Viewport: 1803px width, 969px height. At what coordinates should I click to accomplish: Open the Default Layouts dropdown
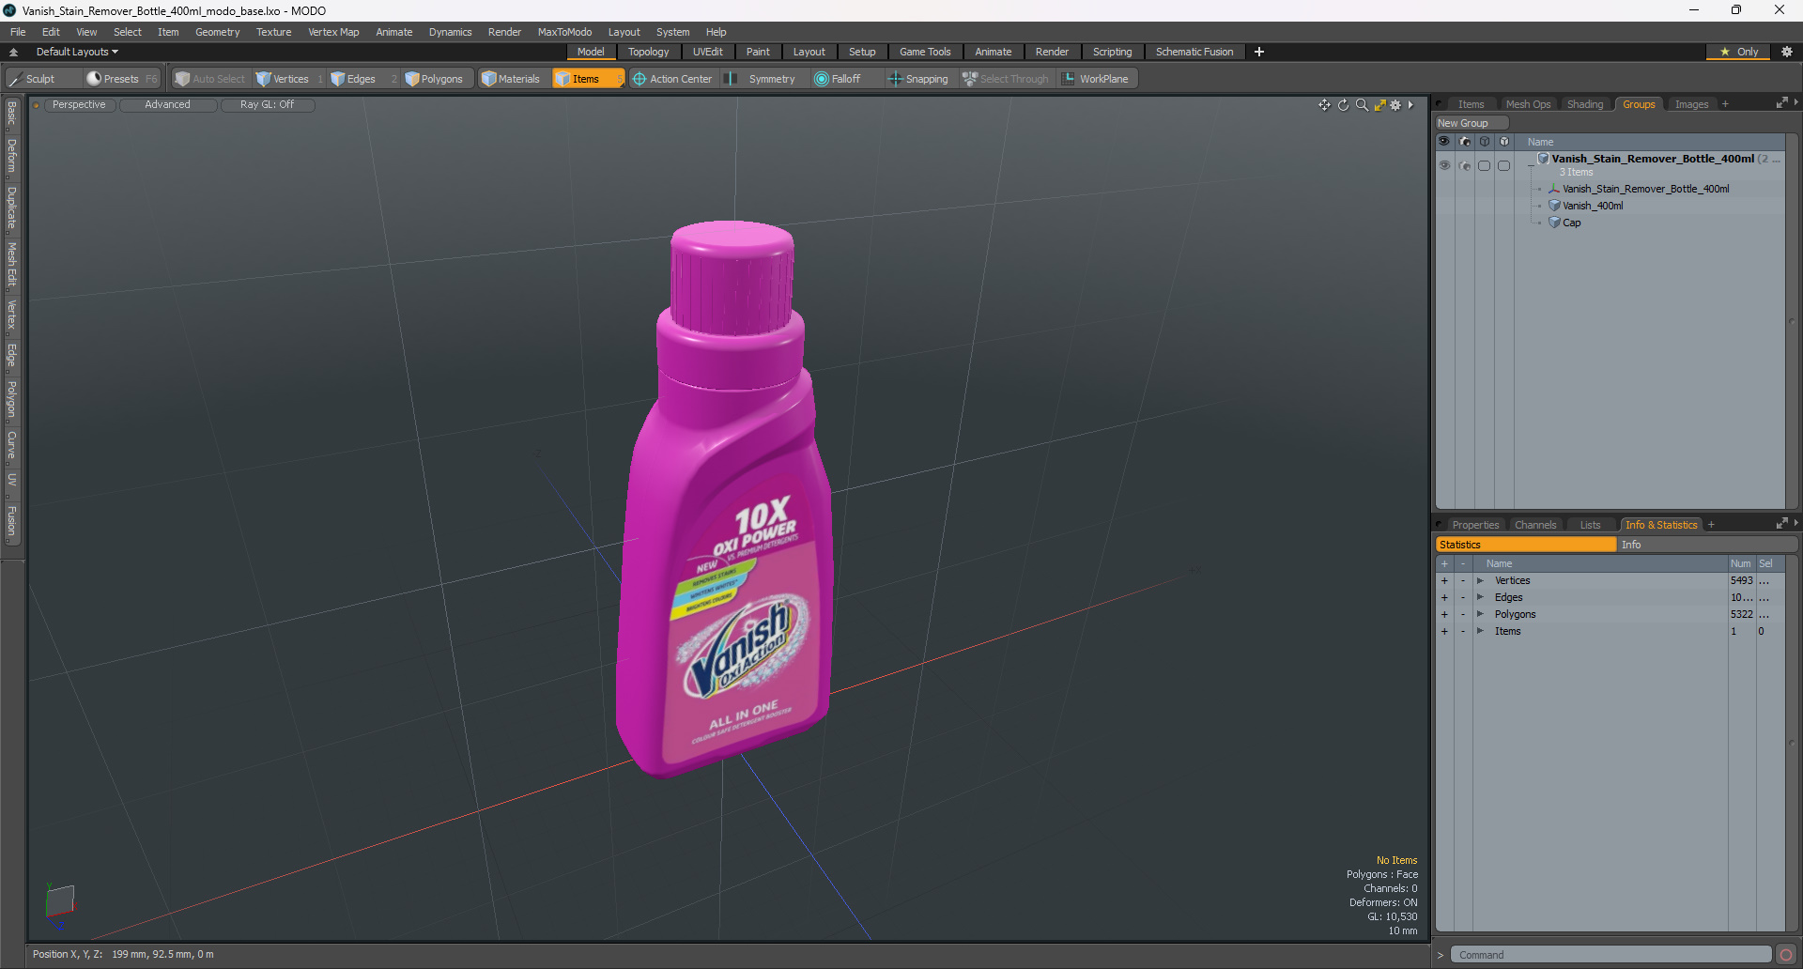click(x=77, y=52)
